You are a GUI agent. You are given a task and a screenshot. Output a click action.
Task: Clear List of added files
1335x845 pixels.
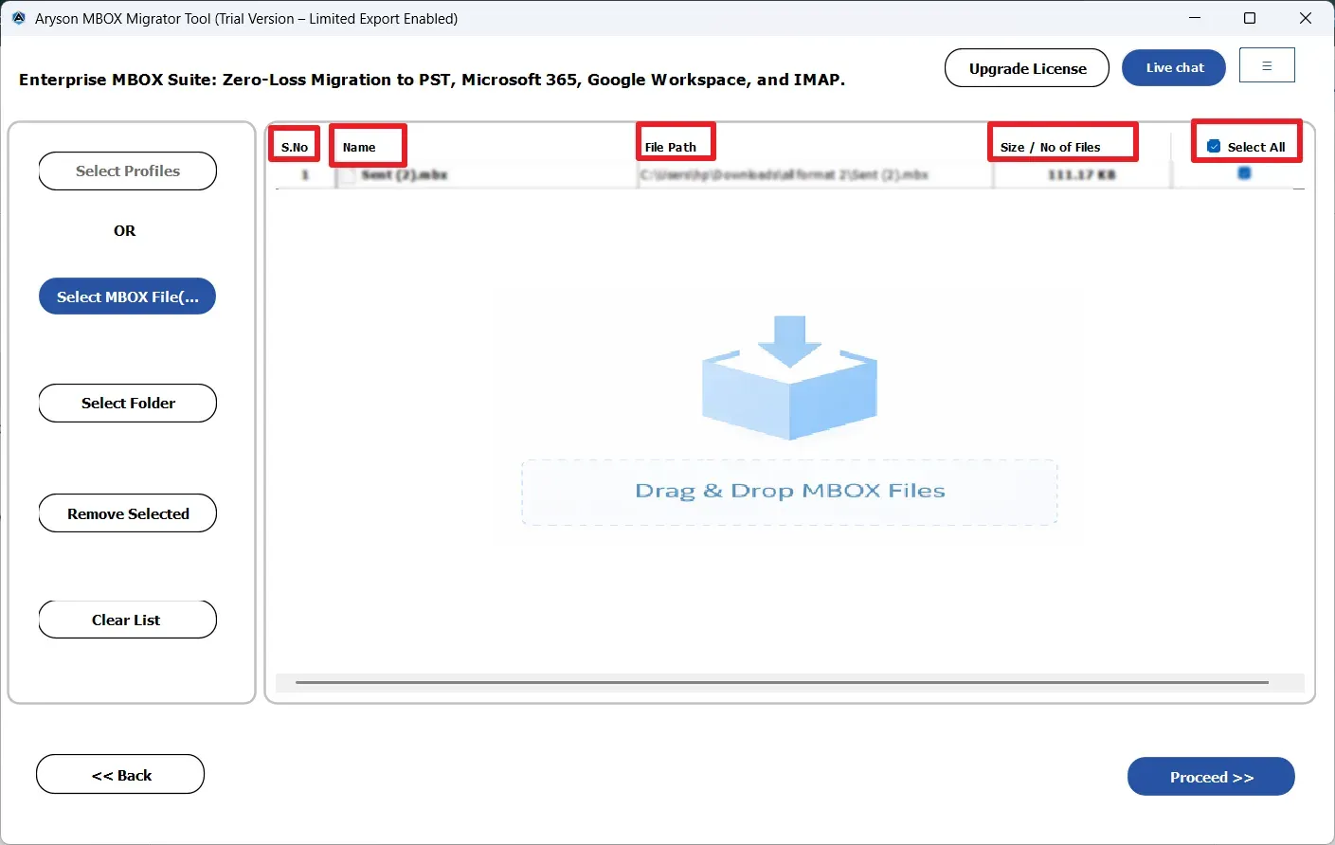[128, 620]
